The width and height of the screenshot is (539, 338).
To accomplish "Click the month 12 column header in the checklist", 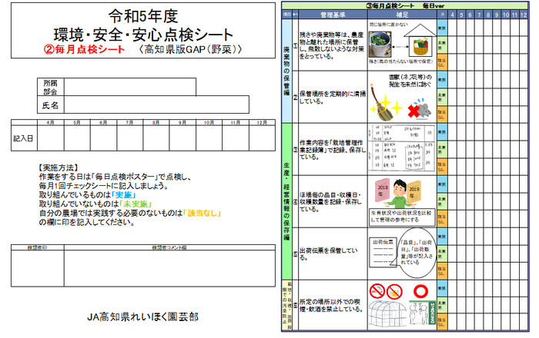I will coord(523,15).
